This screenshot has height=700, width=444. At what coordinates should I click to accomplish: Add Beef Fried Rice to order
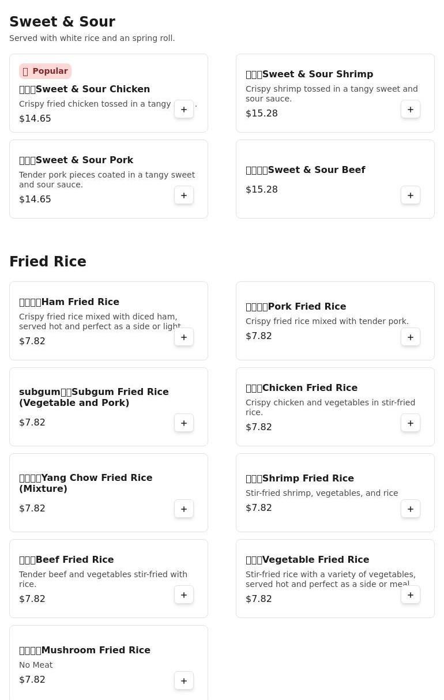(184, 595)
